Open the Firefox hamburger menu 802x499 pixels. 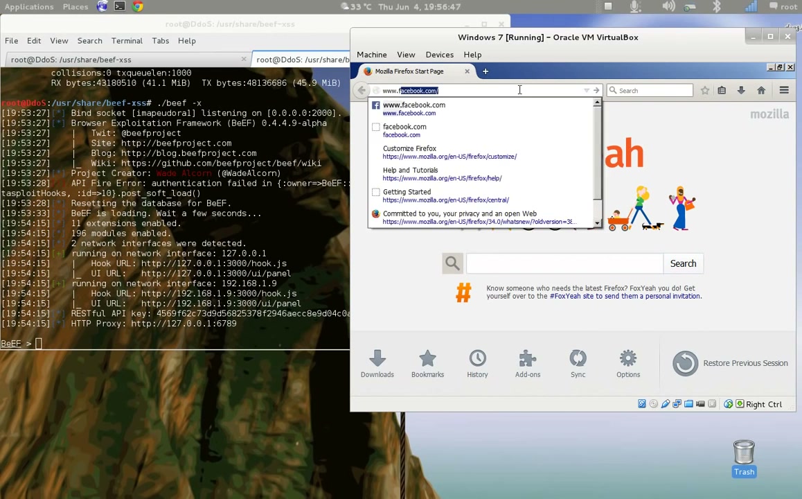(783, 91)
